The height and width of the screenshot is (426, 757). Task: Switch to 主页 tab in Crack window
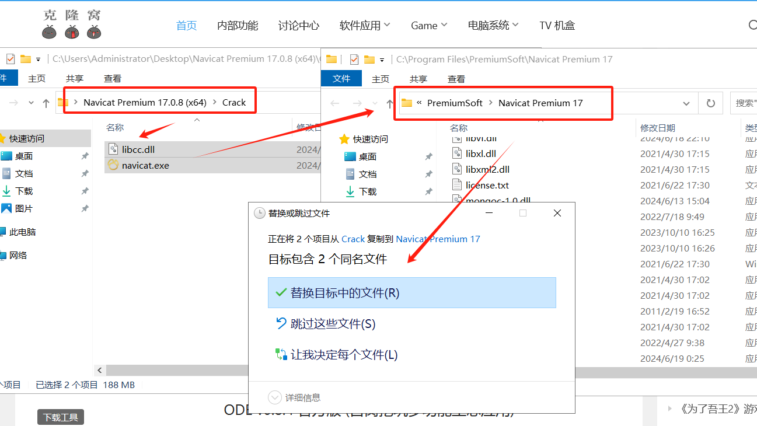(37, 78)
